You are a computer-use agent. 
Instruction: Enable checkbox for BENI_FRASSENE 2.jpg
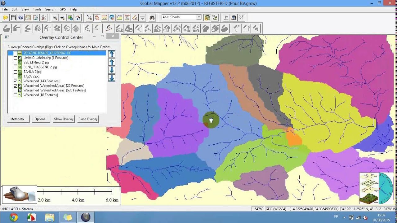pos(15,67)
